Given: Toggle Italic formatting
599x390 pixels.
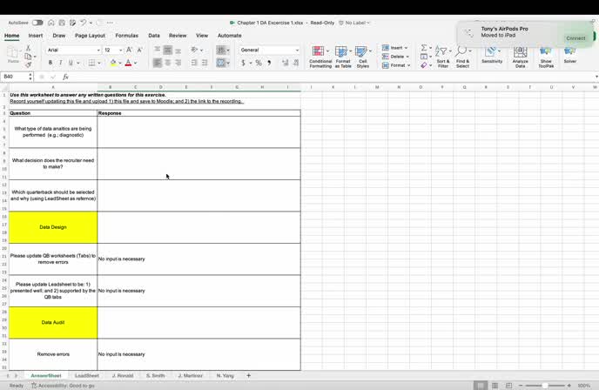Looking at the screenshot, I should (x=60, y=63).
